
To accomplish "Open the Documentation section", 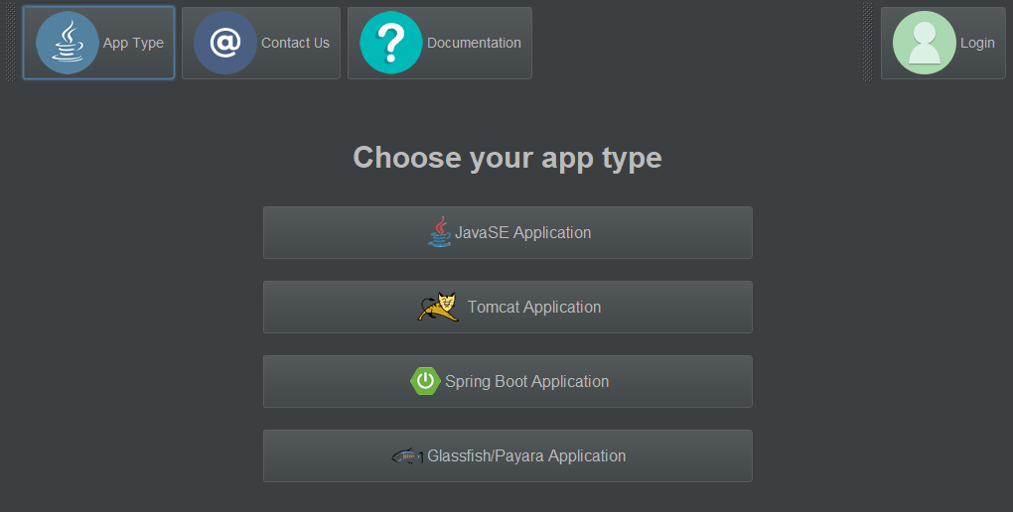I will tap(440, 43).
